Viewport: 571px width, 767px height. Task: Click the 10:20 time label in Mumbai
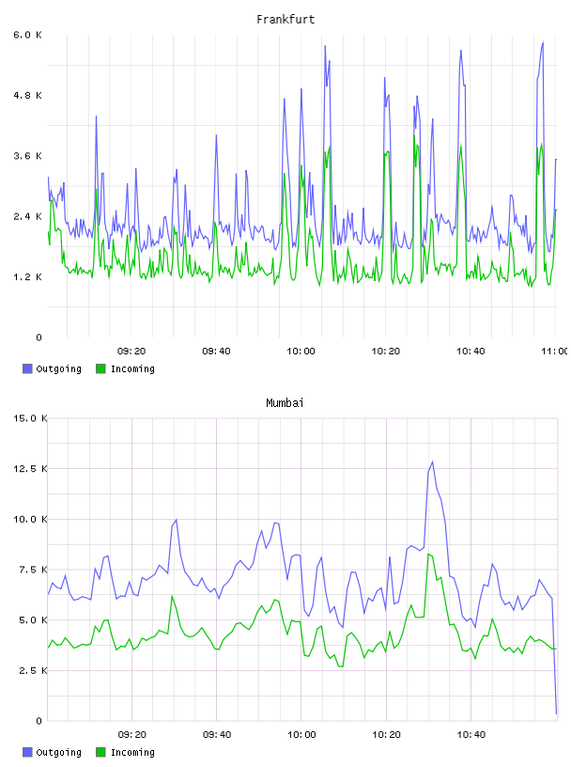tap(386, 735)
